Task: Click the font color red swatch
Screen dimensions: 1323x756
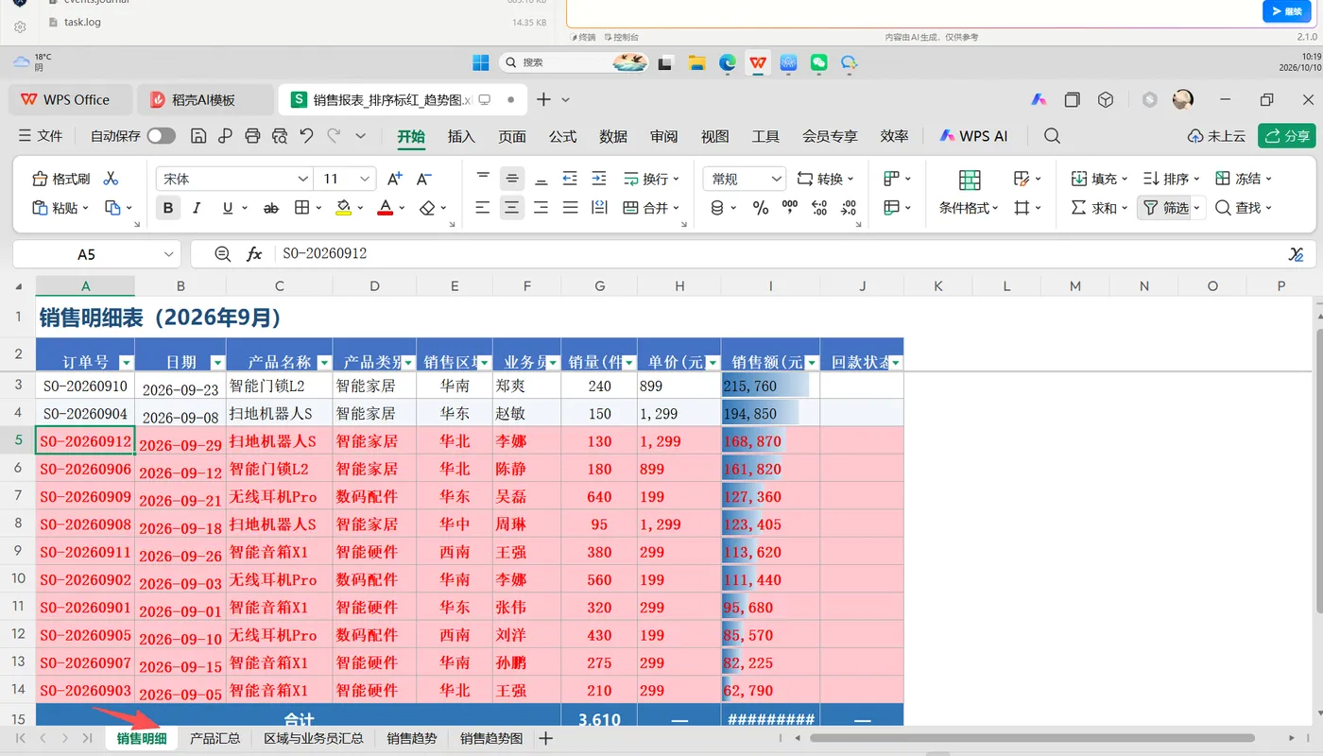Action: 385,208
